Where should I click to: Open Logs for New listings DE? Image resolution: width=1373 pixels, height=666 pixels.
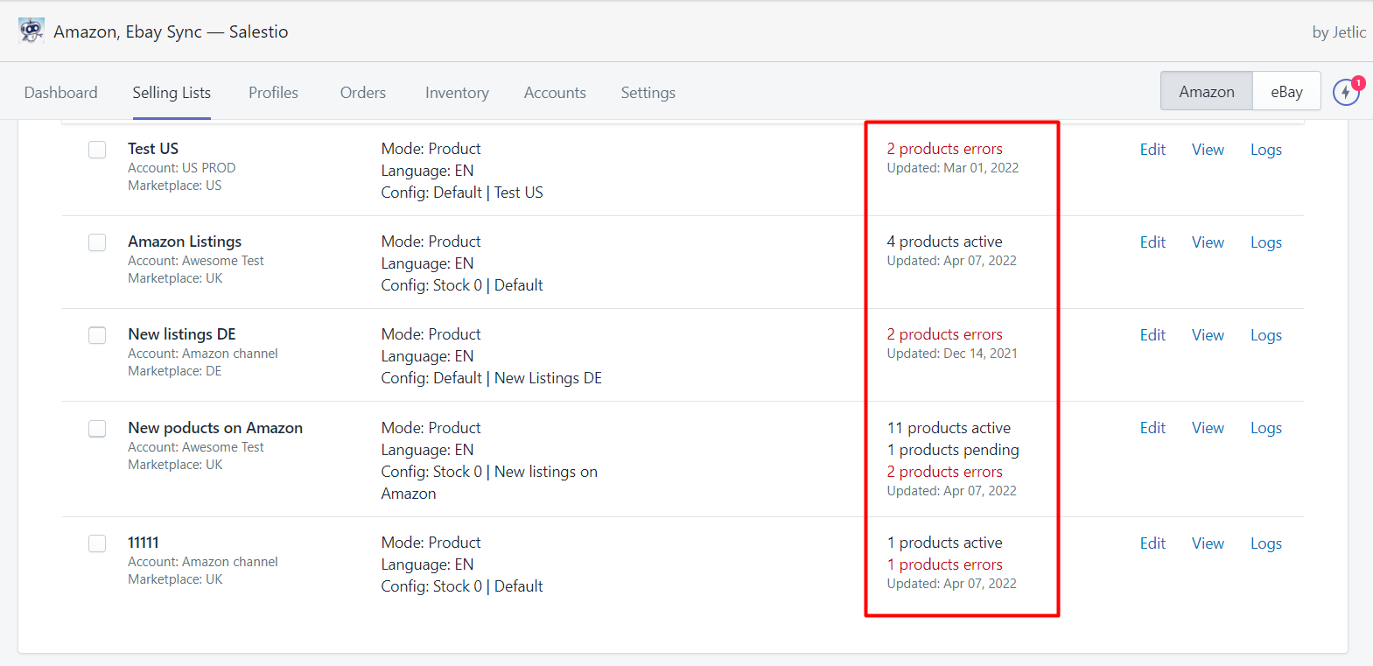[1266, 335]
